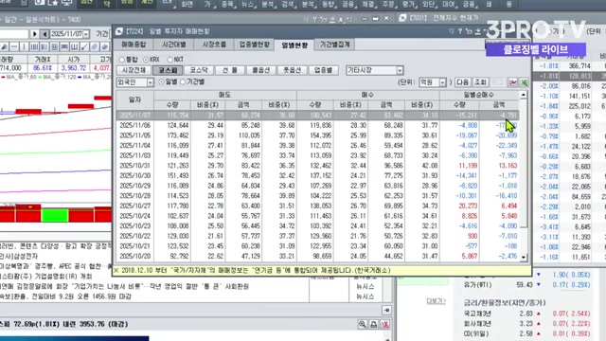Click the 더보기 link
The image size is (606, 341).
point(436,300)
